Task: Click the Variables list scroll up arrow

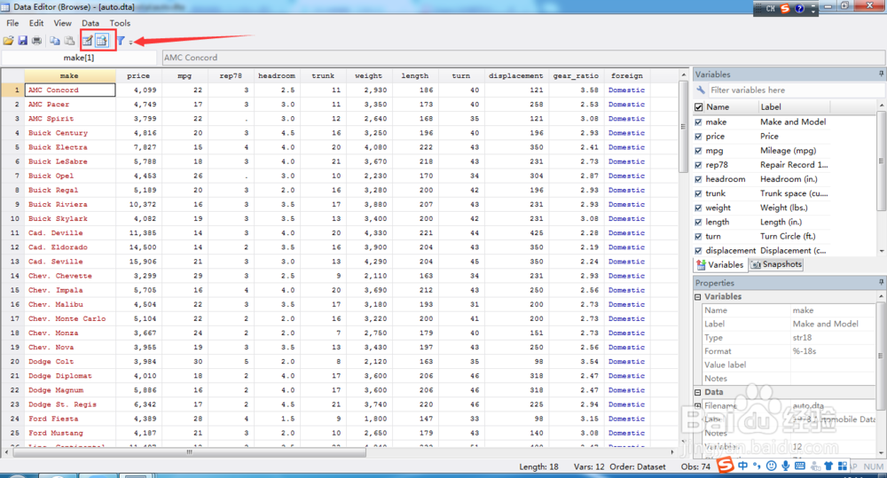Action: point(882,106)
